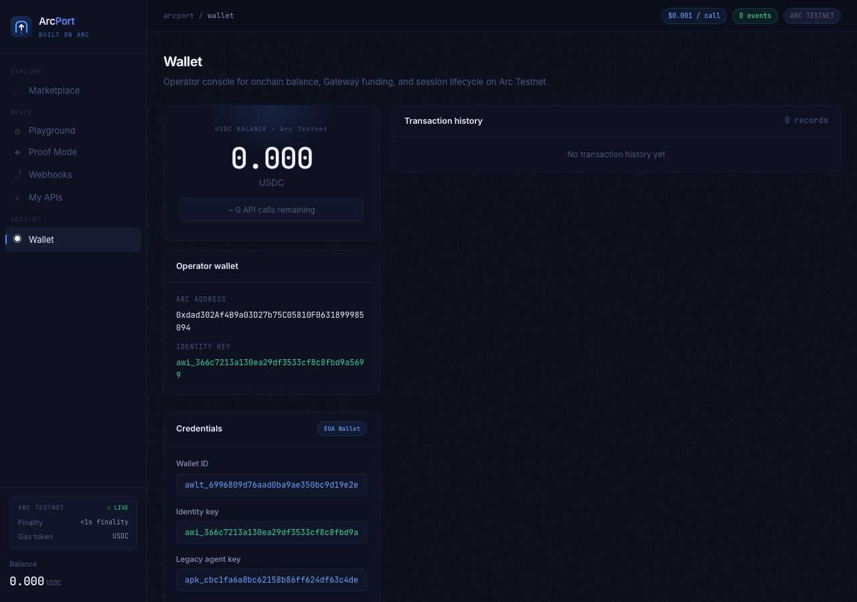Select the Wallet ID field
Image resolution: width=857 pixels, height=602 pixels.
click(x=271, y=485)
